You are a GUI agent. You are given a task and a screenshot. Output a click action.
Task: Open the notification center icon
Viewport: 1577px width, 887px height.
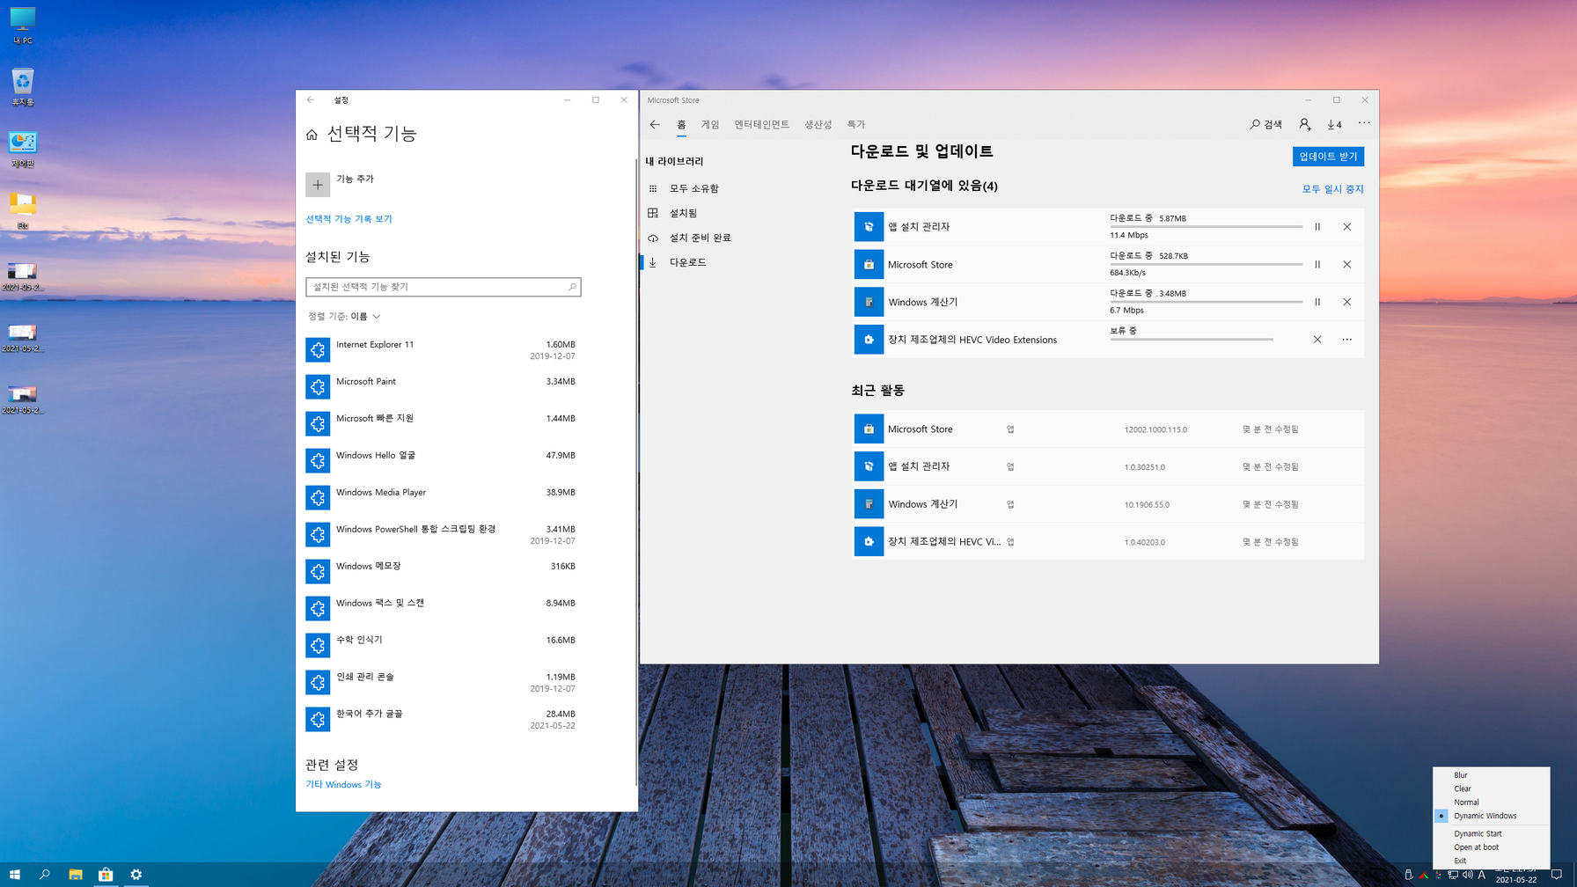[x=1557, y=875]
